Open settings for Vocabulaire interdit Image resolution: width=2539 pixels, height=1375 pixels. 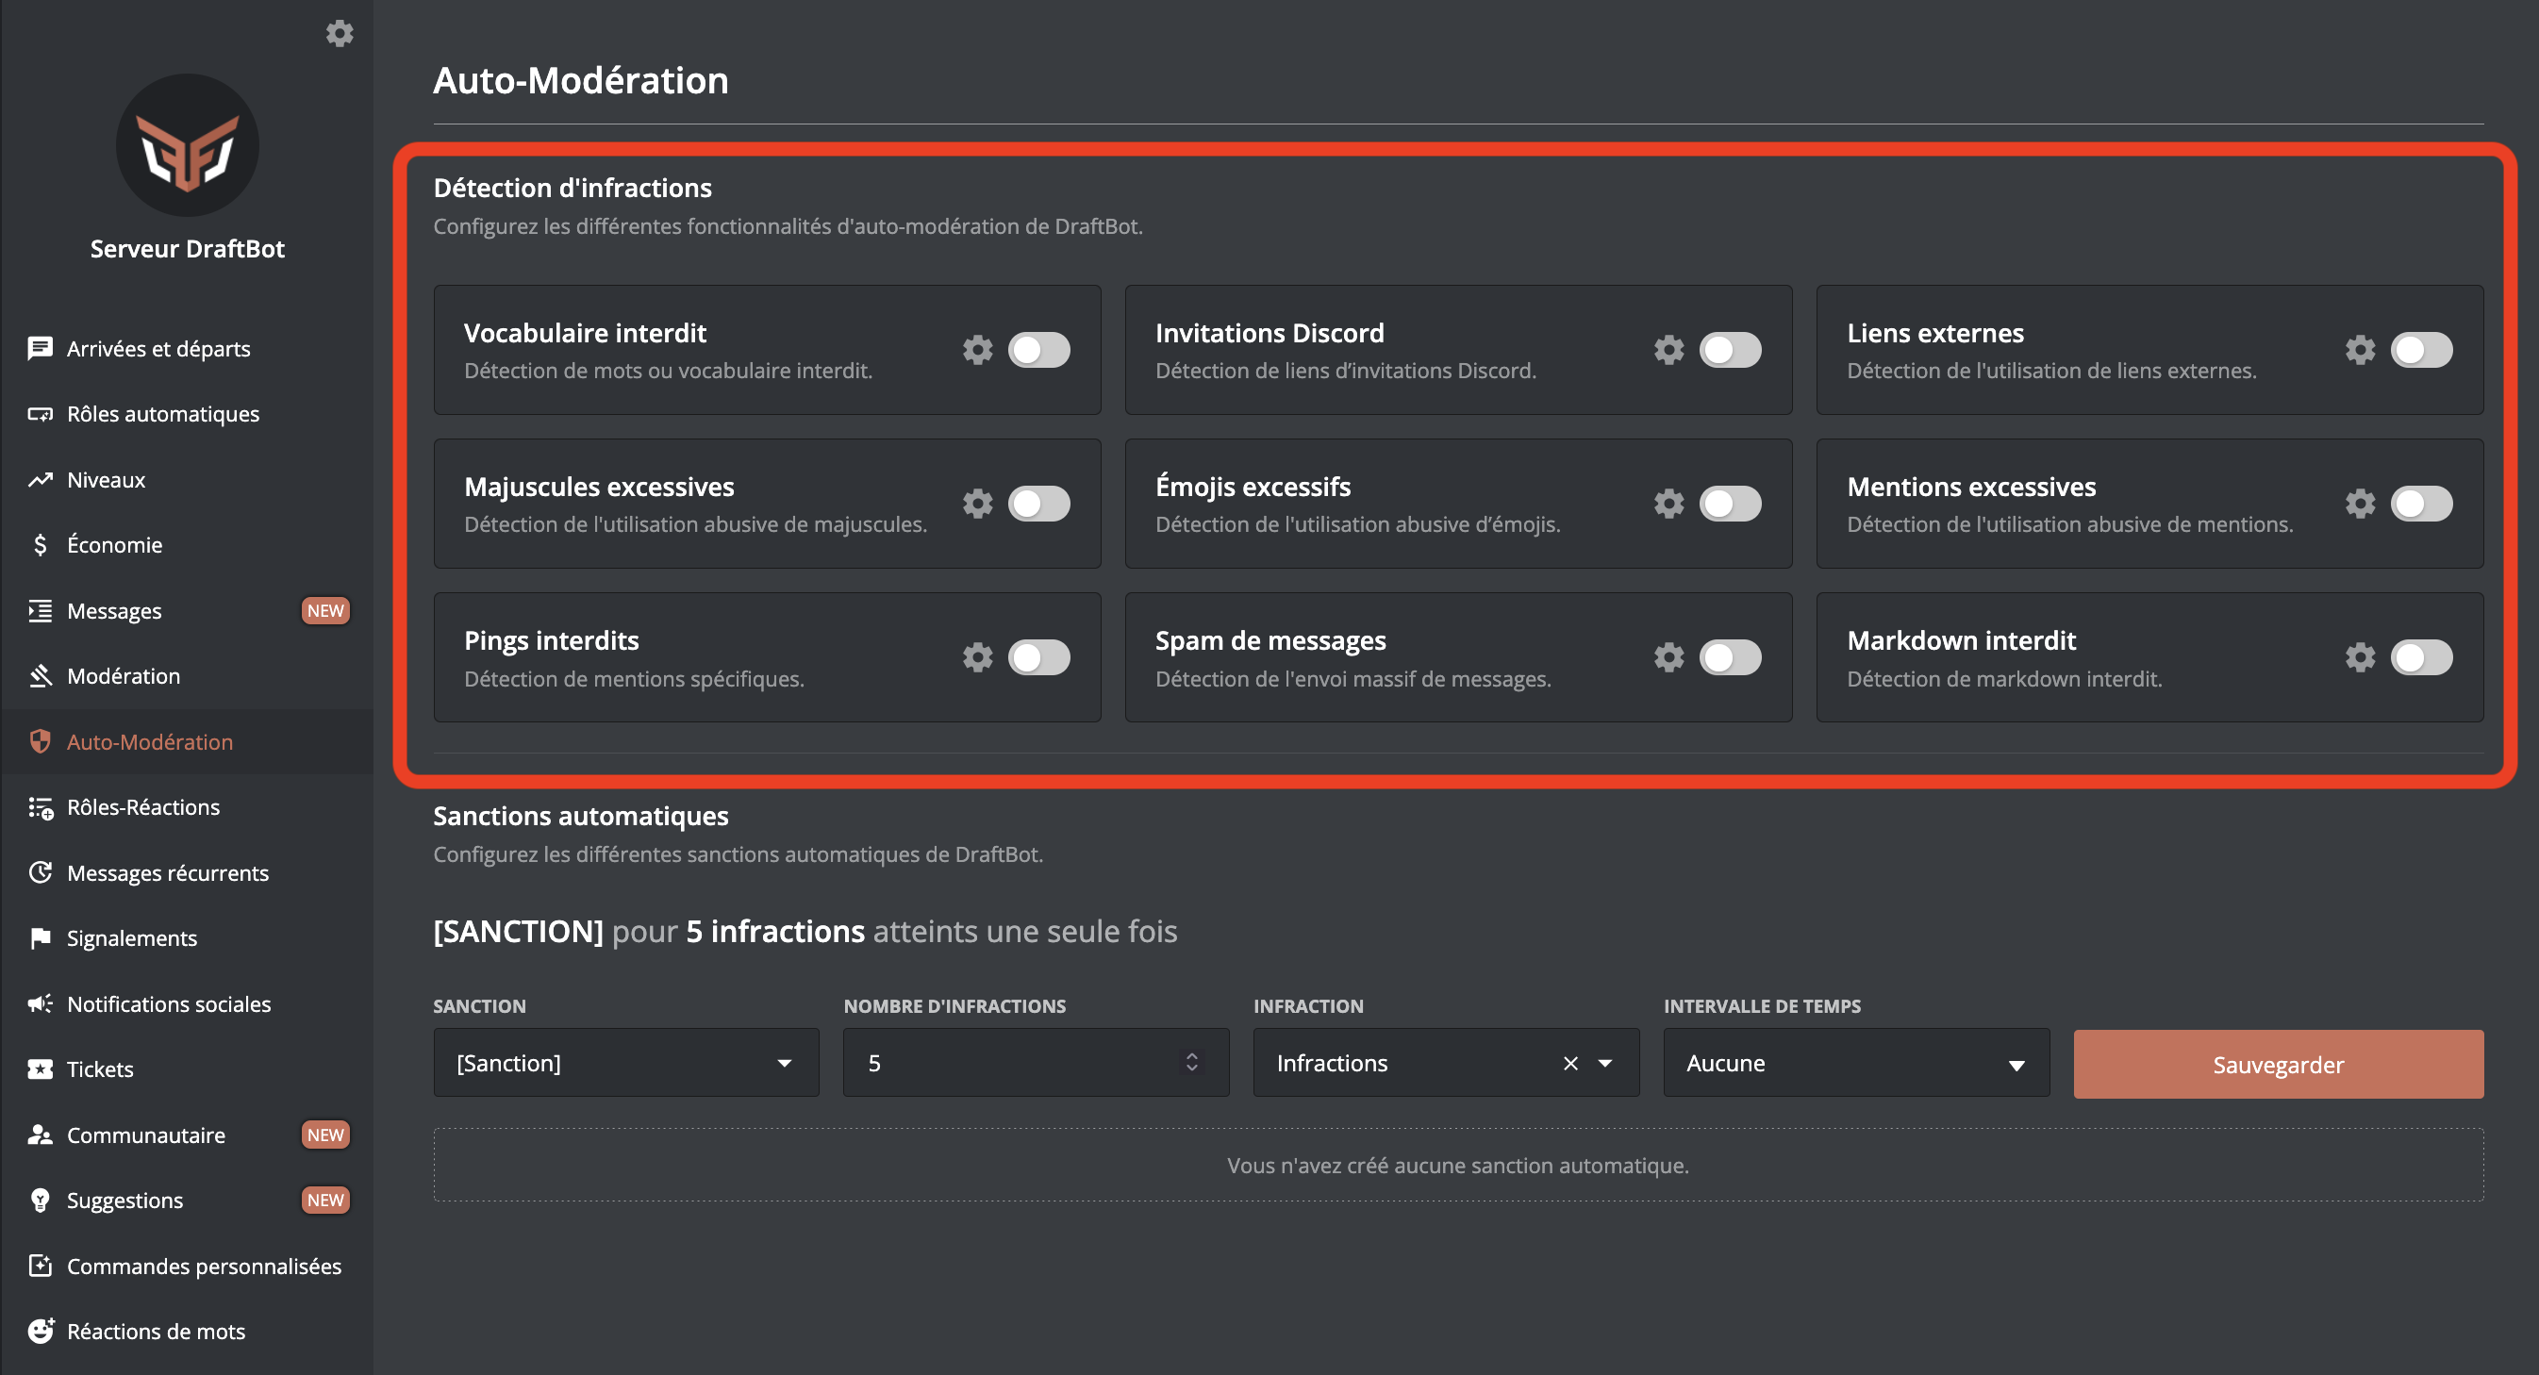point(977,349)
